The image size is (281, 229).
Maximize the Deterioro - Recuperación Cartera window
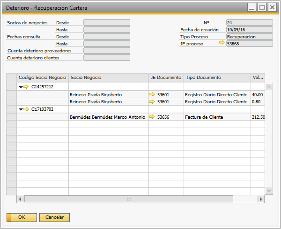(262, 7)
